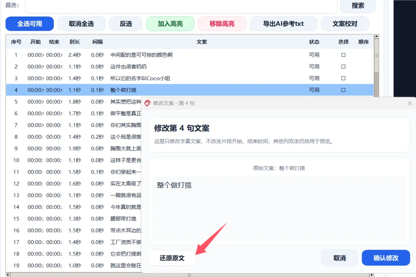Click 移除高亮 red button
Screen dimensions: 416x277
222,24
